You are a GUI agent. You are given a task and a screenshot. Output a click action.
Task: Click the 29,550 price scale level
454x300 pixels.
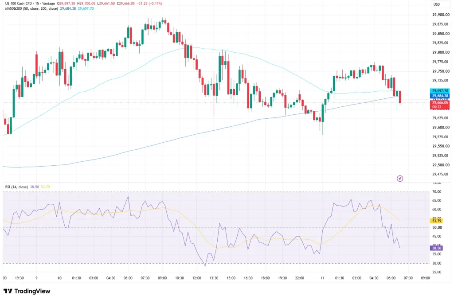click(441, 146)
